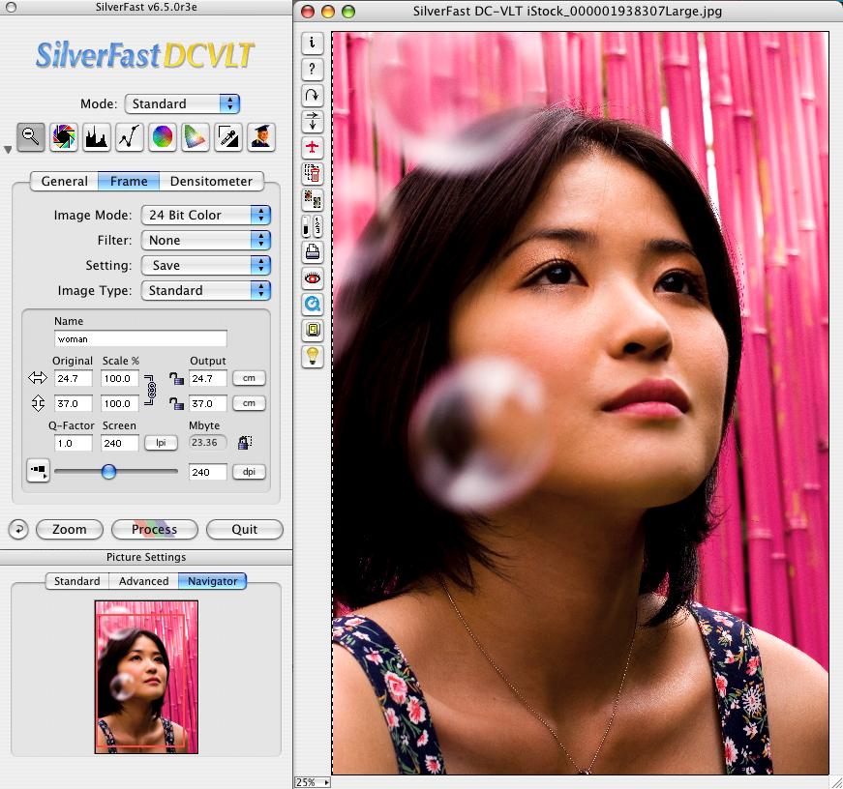The width and height of the screenshot is (843, 789).
Task: Click the printer icon in vertical toolbar
Action: (x=313, y=252)
